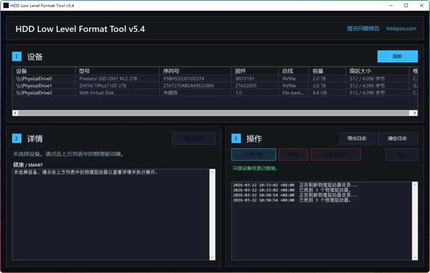Refresh the device list

tap(397, 56)
